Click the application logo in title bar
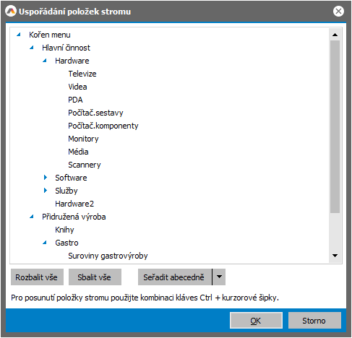The height and width of the screenshot is (338, 352). (11, 12)
